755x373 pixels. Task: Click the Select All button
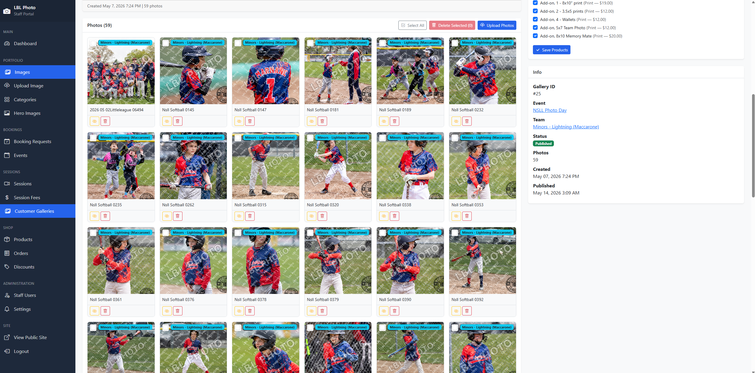click(x=412, y=25)
